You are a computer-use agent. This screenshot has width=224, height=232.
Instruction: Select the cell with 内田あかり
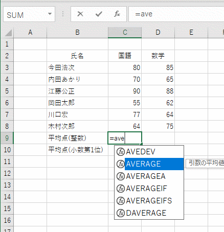click(77, 79)
